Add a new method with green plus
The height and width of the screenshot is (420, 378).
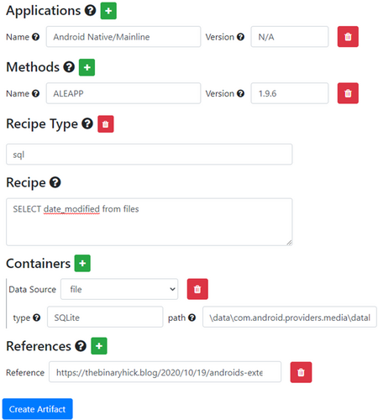[x=87, y=67]
